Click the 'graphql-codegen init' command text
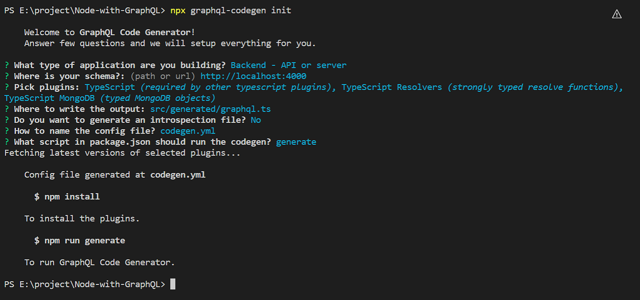 click(241, 10)
